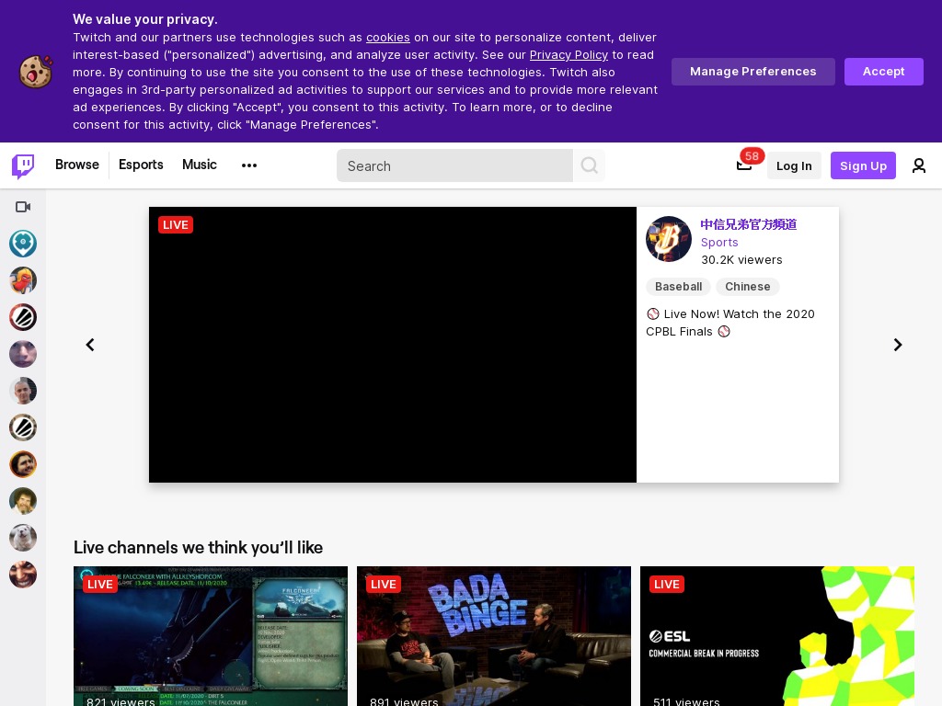Open the Bada Binge stream thumbnail

(x=494, y=636)
